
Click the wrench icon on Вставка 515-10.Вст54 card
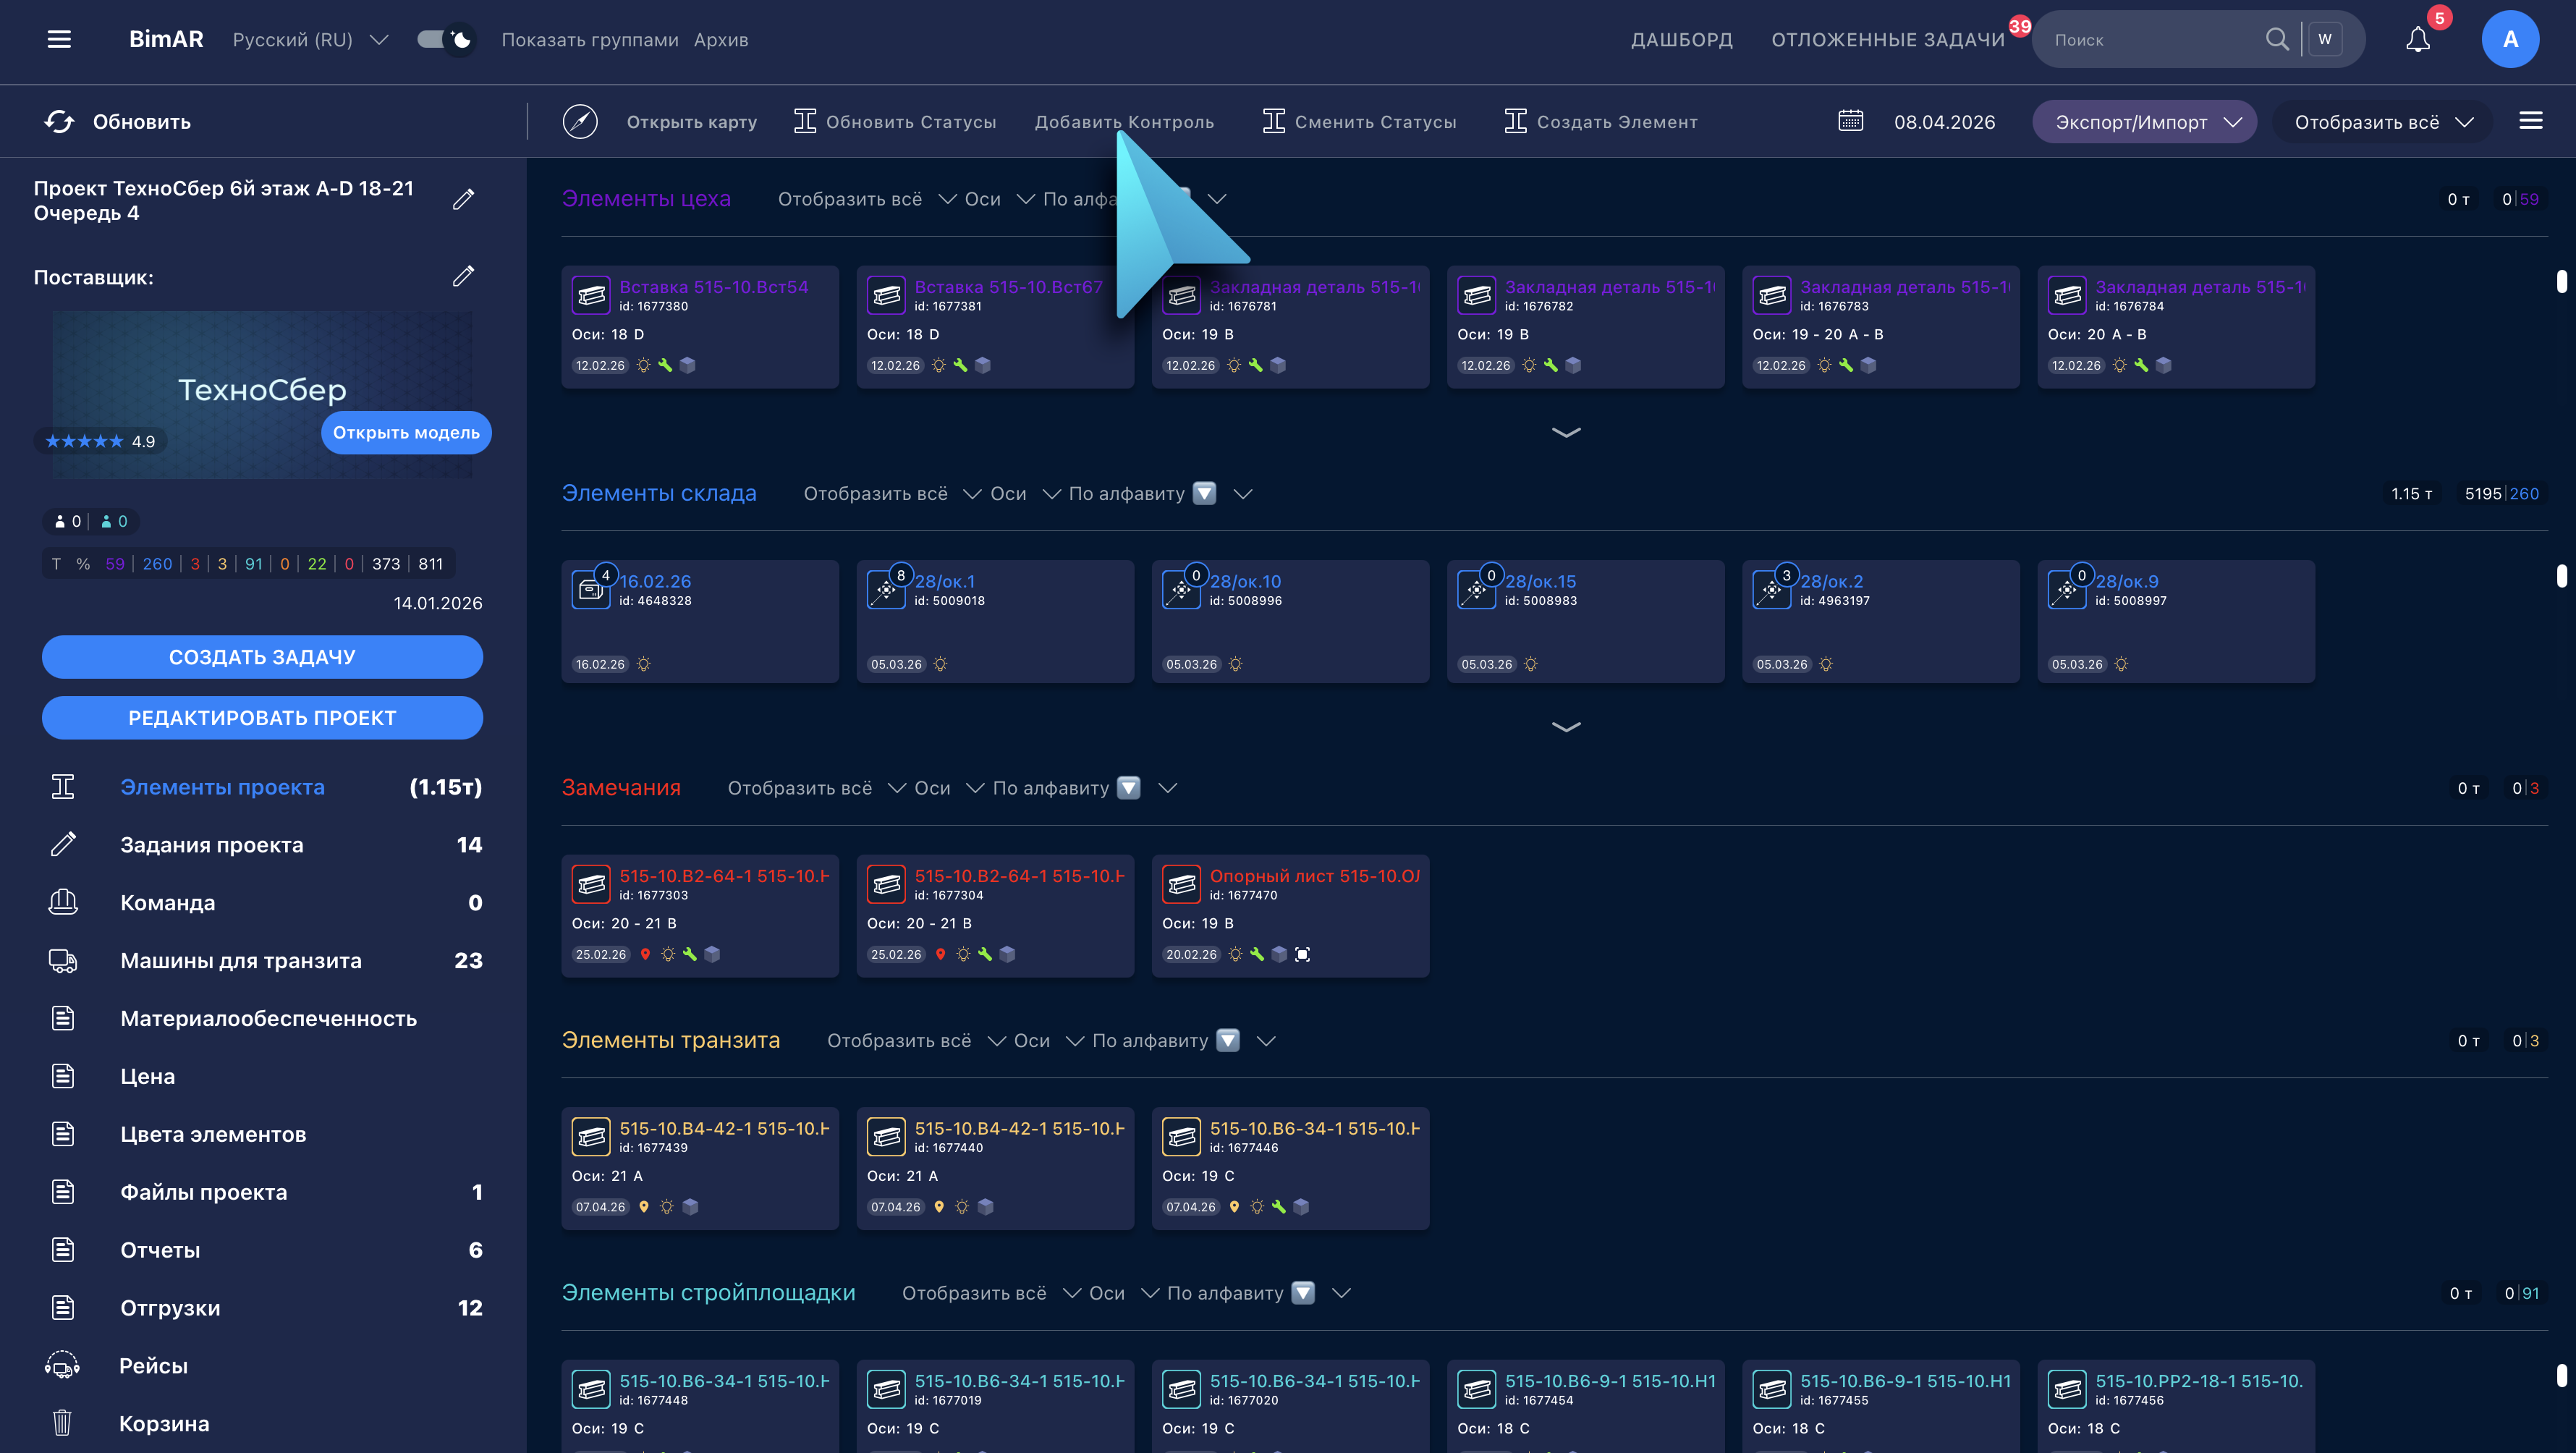coord(665,365)
